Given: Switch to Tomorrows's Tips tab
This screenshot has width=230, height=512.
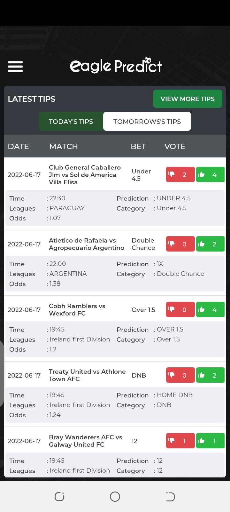Looking at the screenshot, I should pos(147,121).
